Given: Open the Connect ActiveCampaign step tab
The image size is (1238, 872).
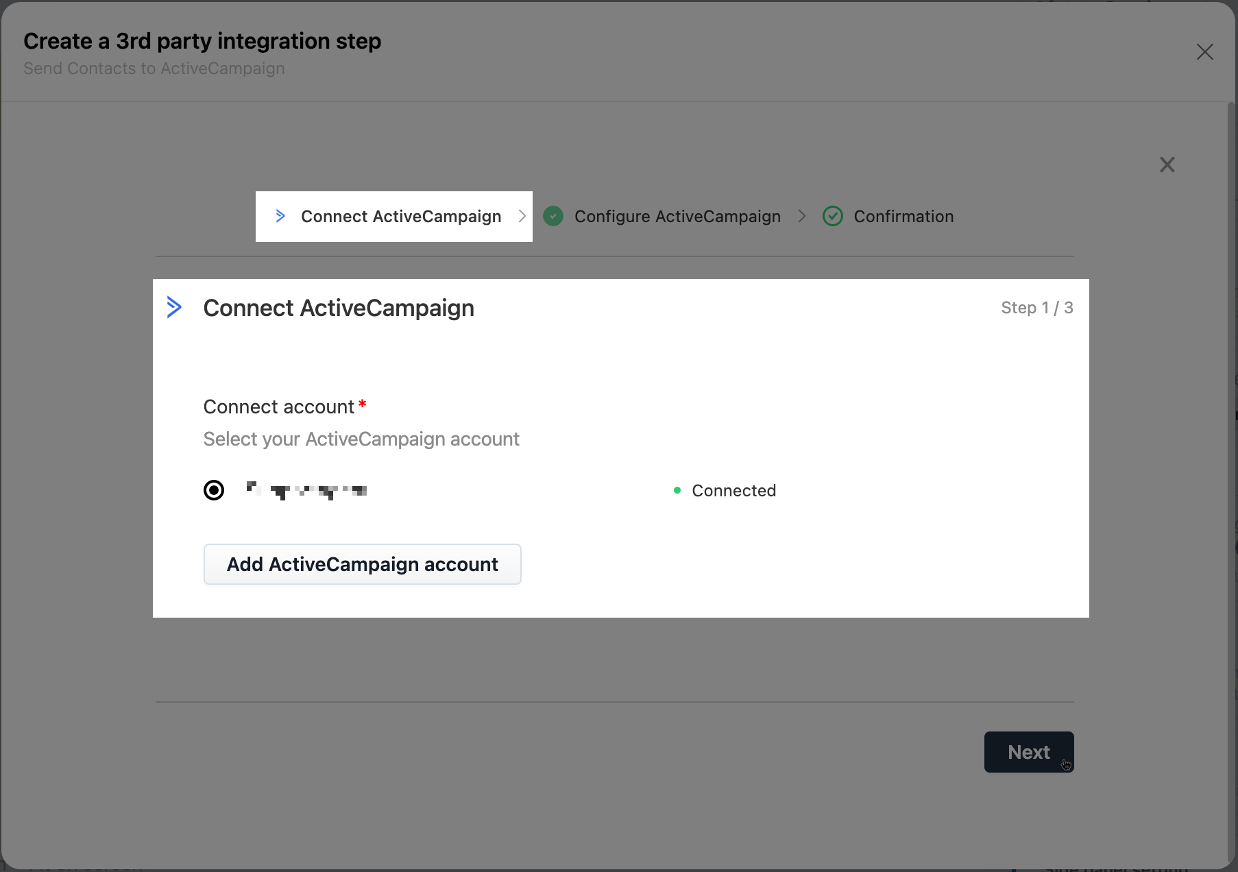Looking at the screenshot, I should pyautogui.click(x=394, y=217).
